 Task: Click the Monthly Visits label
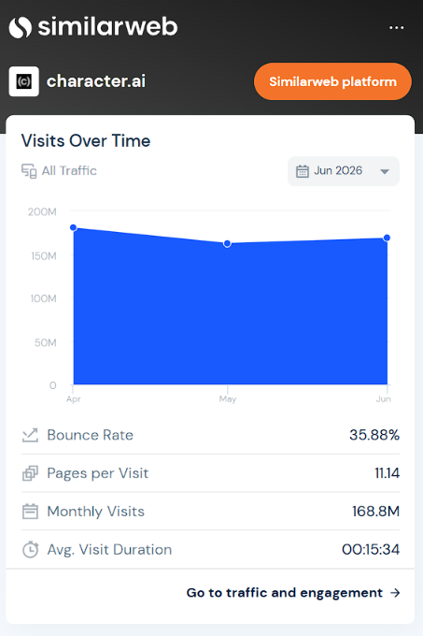coord(96,512)
